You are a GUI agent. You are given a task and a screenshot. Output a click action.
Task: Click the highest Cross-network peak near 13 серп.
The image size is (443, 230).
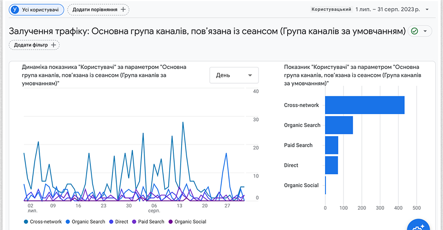183,123
